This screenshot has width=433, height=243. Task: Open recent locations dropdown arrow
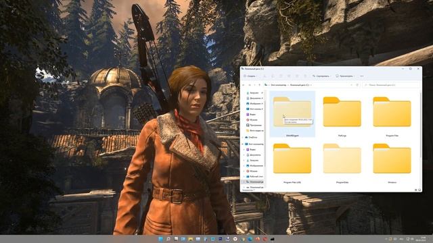[254, 85]
